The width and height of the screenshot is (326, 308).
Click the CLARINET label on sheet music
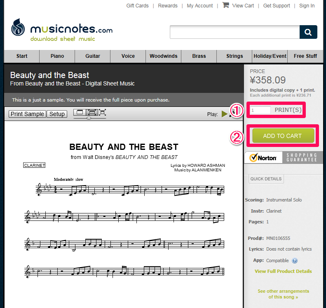click(34, 165)
